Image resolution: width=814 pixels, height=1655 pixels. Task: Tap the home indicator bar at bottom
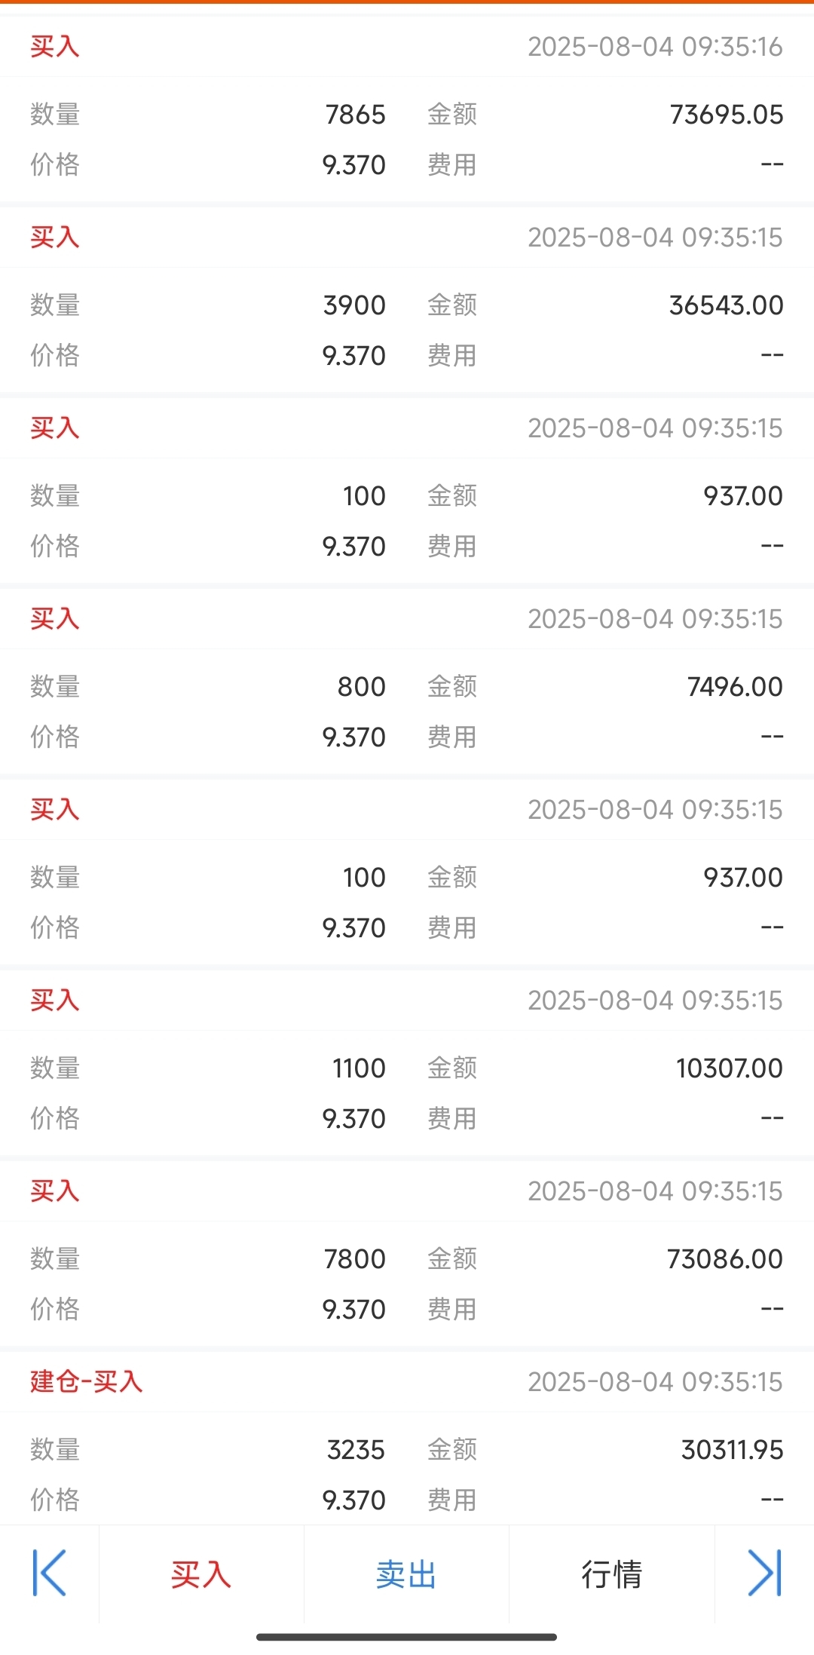pyautogui.click(x=406, y=1637)
